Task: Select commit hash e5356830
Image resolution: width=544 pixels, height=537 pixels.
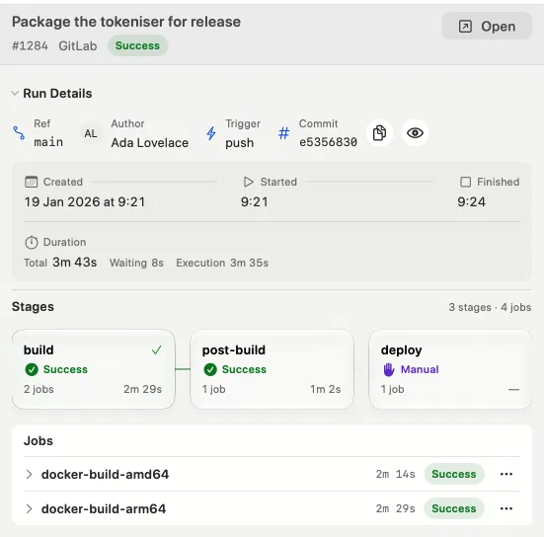Action: click(x=328, y=142)
